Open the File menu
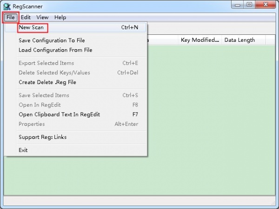The height and width of the screenshot is (209, 279). coord(11,17)
